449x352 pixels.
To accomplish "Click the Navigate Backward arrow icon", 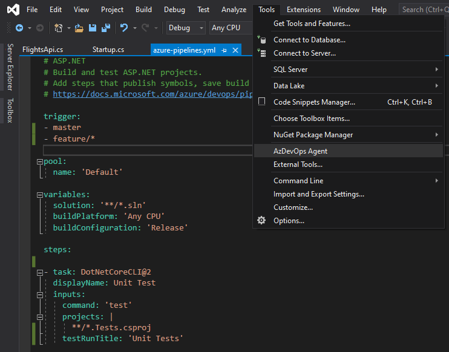I will (19, 28).
